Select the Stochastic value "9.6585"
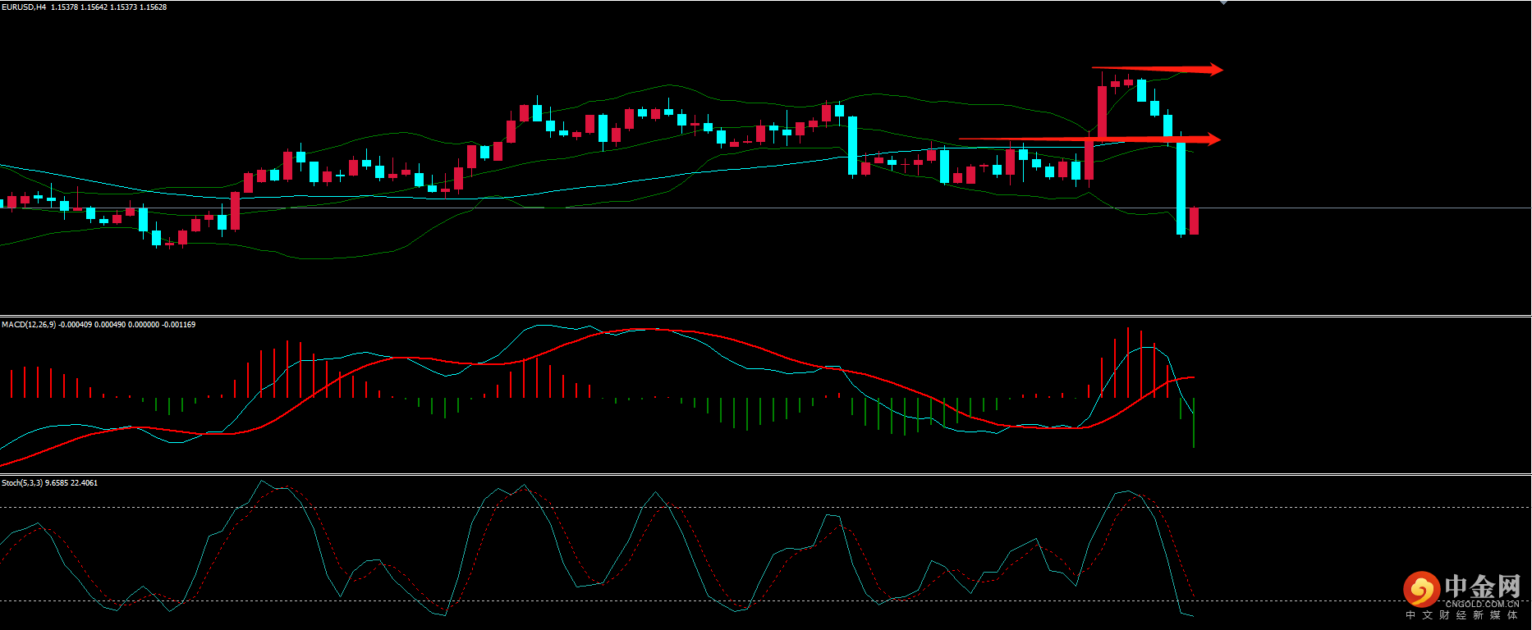Image resolution: width=1532 pixels, height=630 pixels. (x=57, y=483)
